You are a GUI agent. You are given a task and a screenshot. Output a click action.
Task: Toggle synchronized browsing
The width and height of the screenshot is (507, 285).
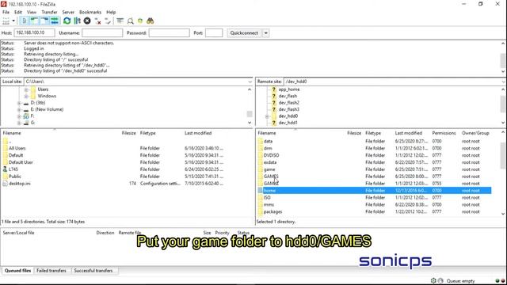(x=140, y=21)
